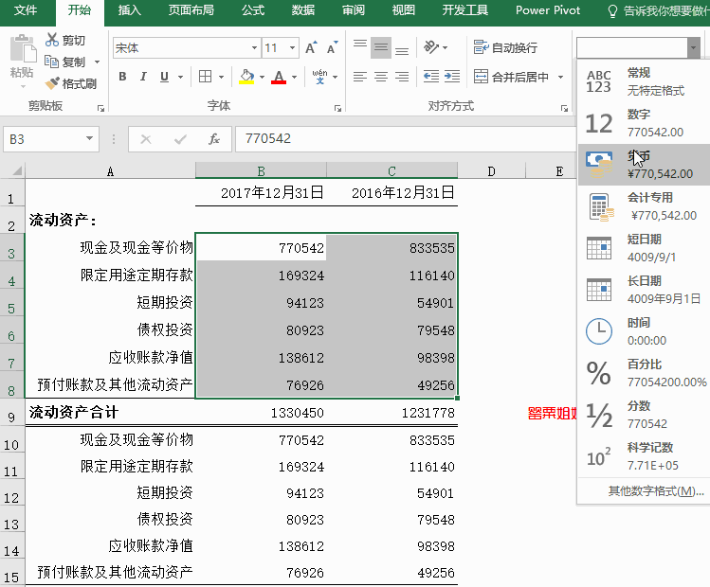Viewport: 710px width, 587px height.
Task: Click the Format Painter brush icon
Action: [51, 83]
